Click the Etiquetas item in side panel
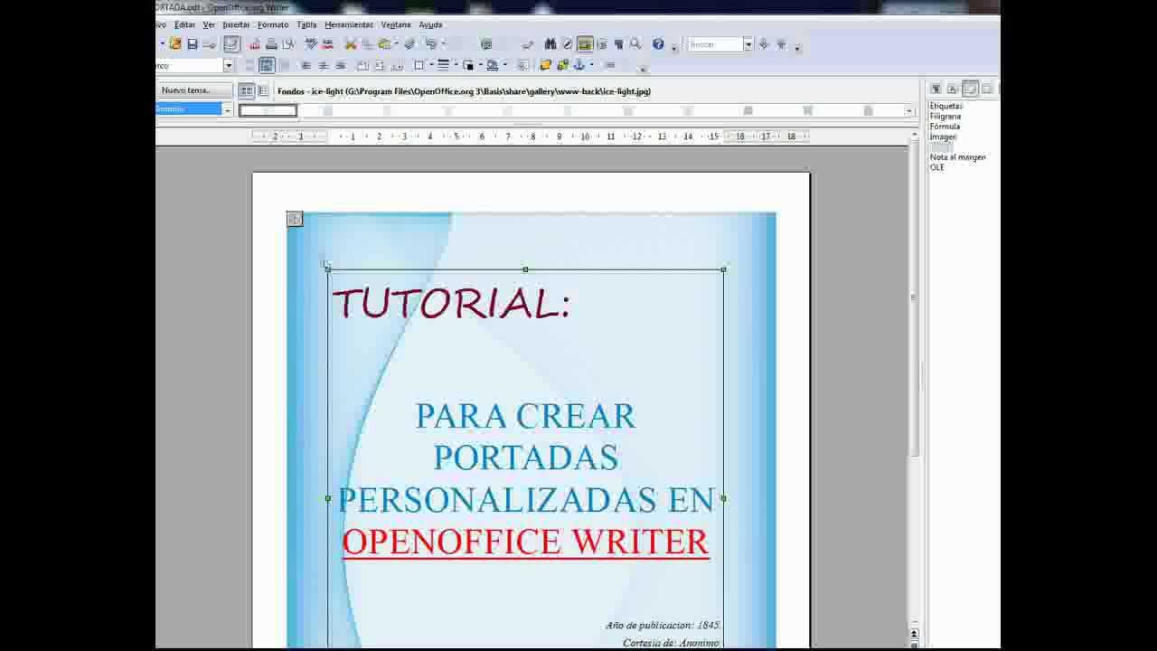 pos(945,106)
